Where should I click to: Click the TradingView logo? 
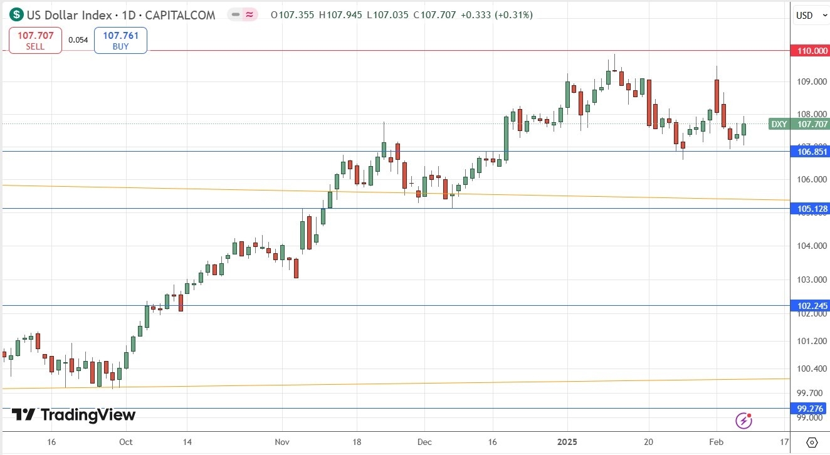74,415
